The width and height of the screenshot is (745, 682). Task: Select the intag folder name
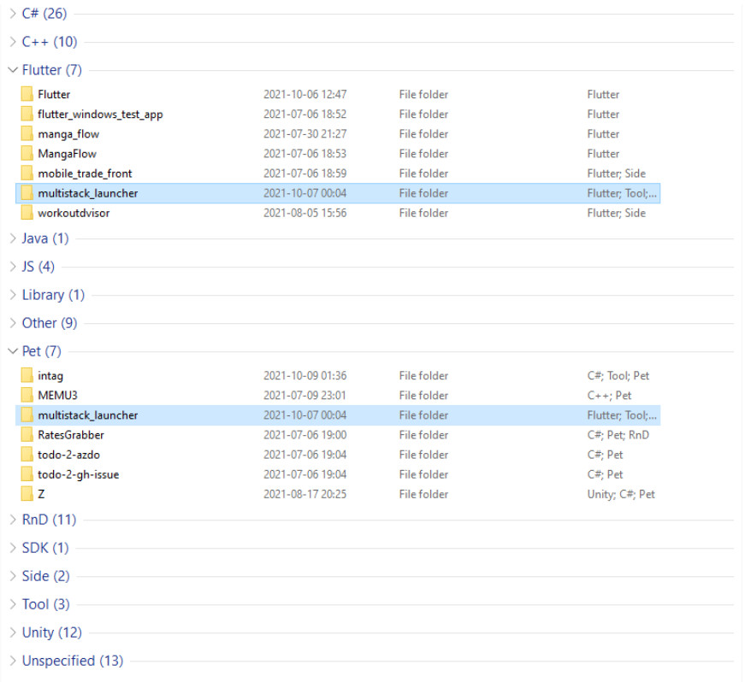[50, 376]
